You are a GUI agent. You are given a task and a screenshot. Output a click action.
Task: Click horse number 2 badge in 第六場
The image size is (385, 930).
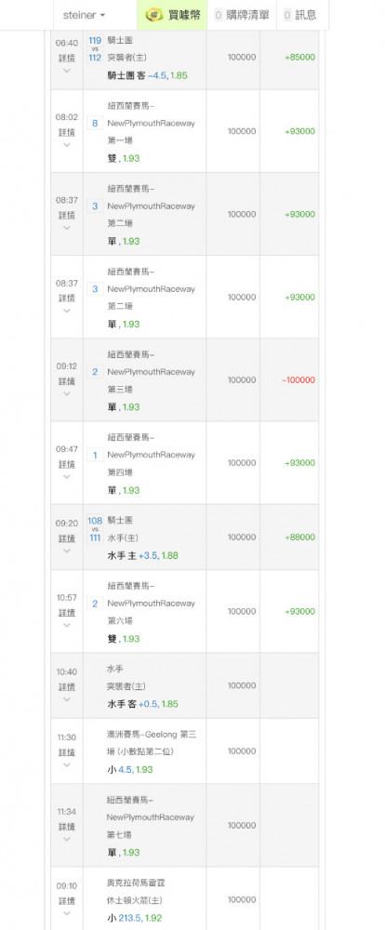[95, 604]
